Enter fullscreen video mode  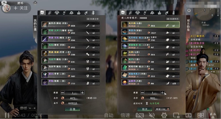coord(201,115)
